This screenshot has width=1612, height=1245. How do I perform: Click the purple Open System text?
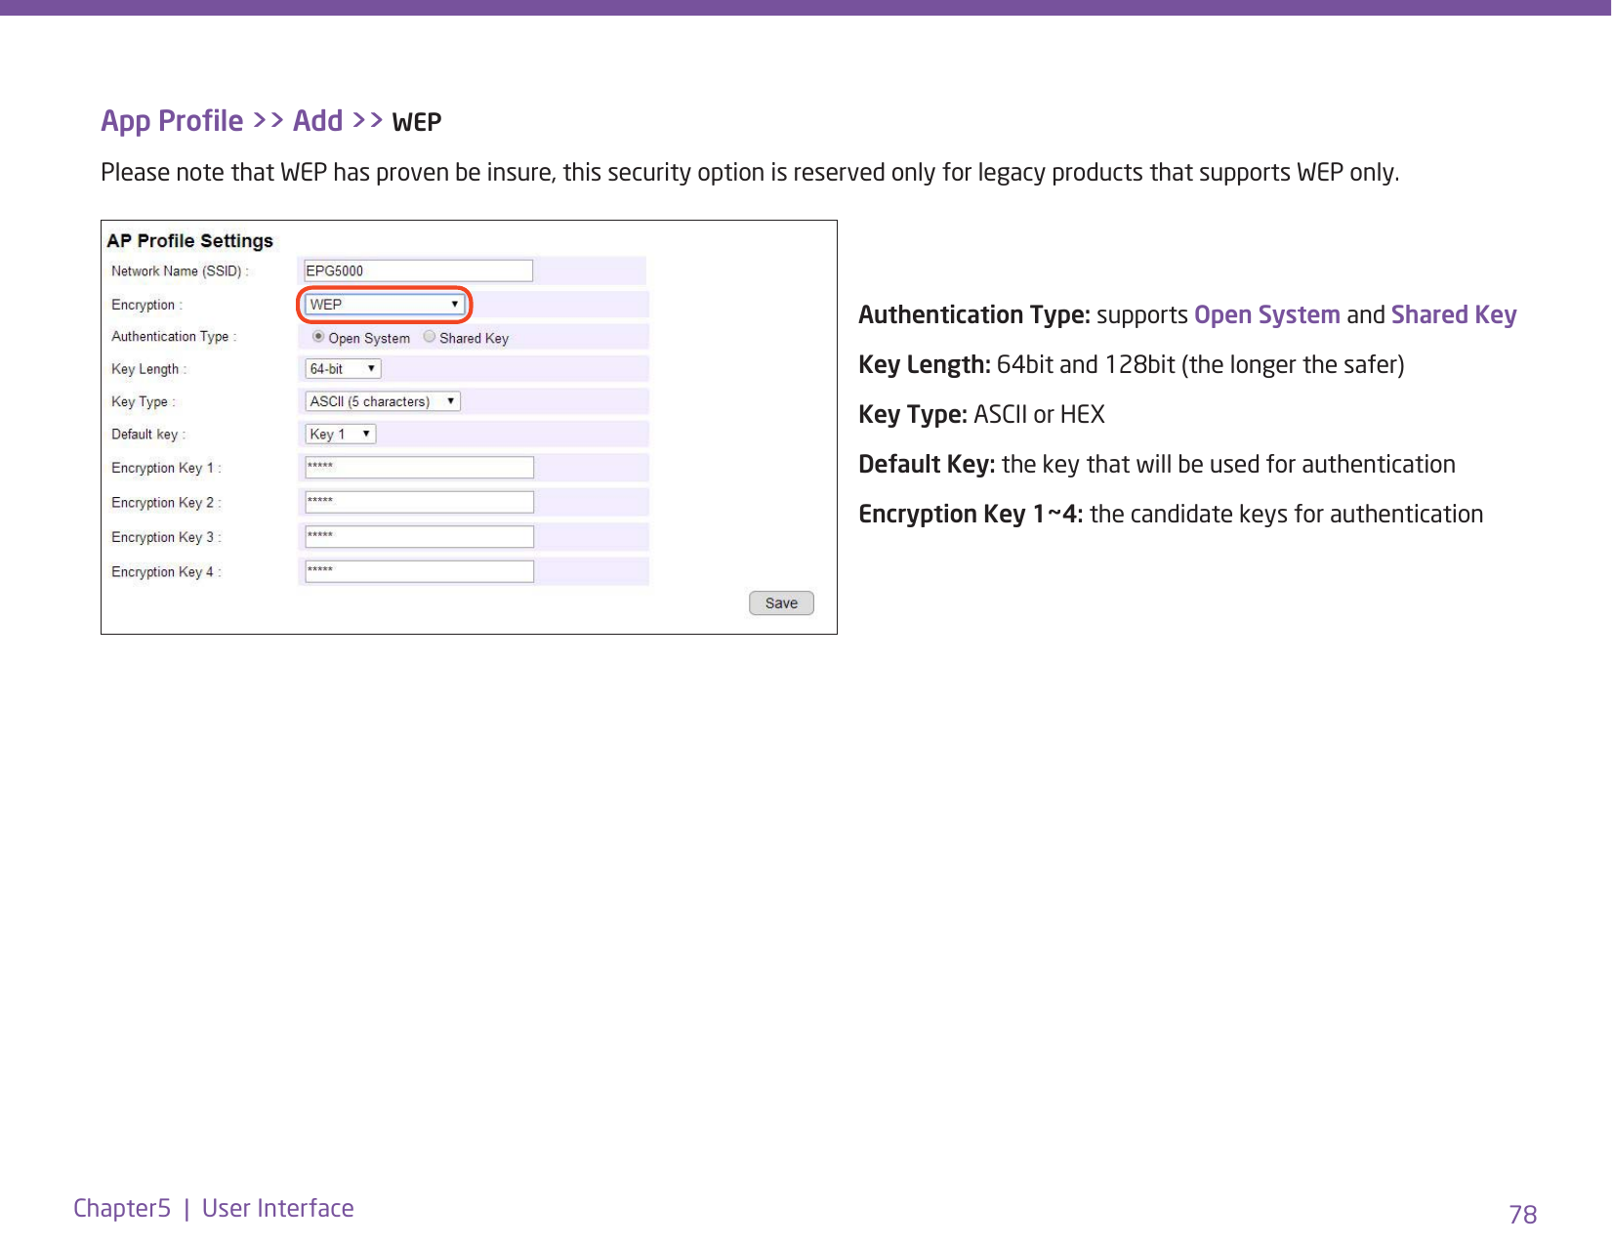(1266, 315)
